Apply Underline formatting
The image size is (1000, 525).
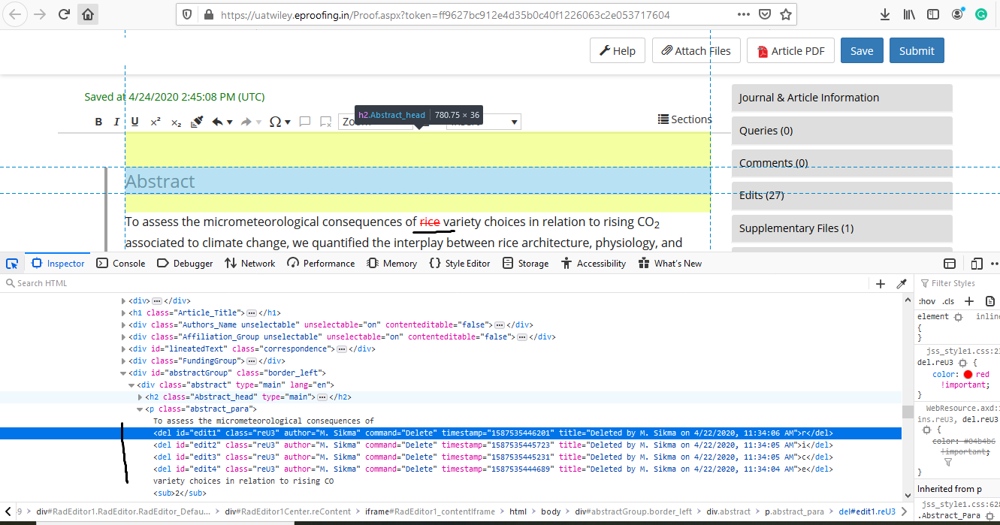click(135, 122)
